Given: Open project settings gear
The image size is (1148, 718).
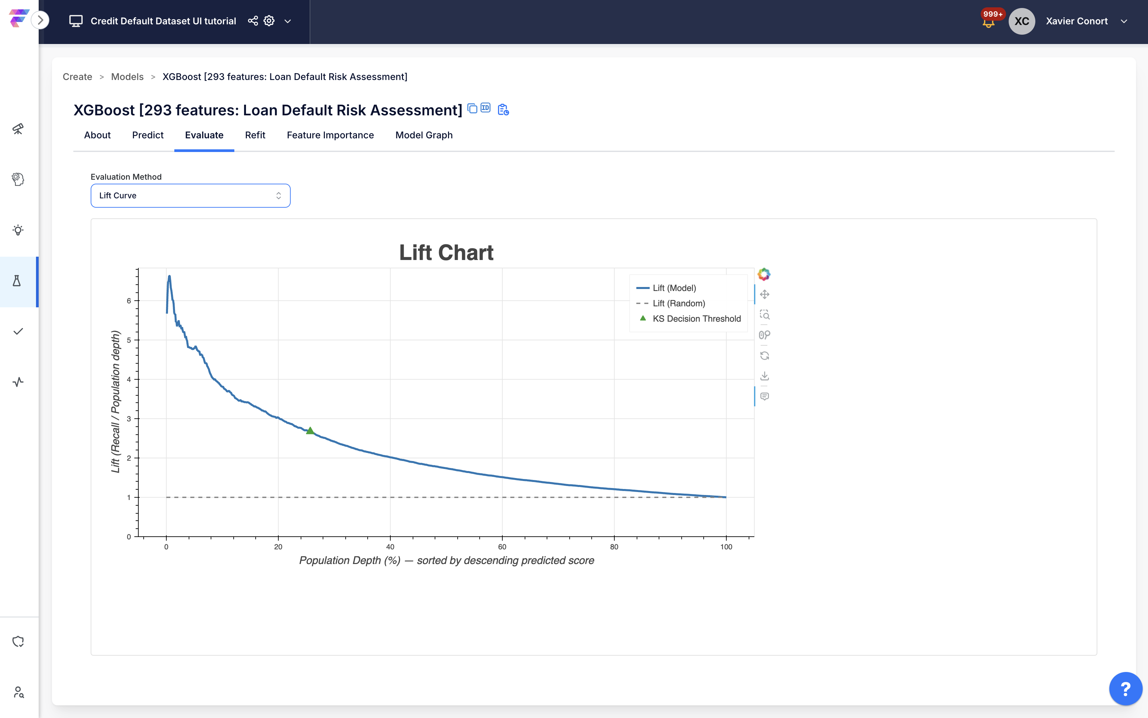Looking at the screenshot, I should (x=269, y=21).
